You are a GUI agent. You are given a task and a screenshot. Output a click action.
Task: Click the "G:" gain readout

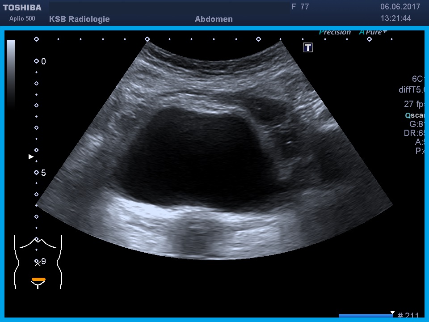click(x=417, y=124)
